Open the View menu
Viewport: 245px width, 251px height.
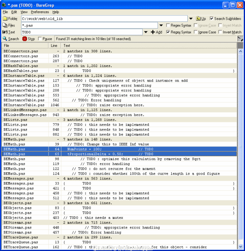coord(24,12)
